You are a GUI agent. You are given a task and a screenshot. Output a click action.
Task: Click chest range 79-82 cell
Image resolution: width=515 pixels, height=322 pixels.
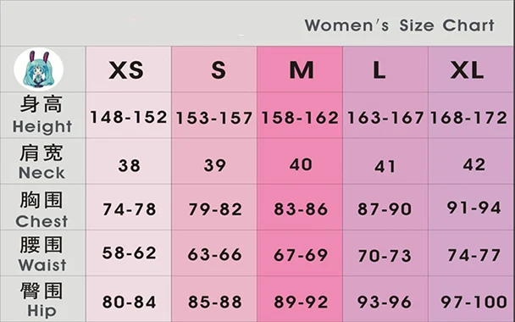215,209
